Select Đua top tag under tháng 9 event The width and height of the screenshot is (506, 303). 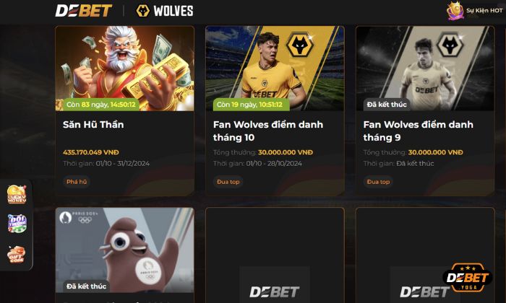(x=378, y=182)
